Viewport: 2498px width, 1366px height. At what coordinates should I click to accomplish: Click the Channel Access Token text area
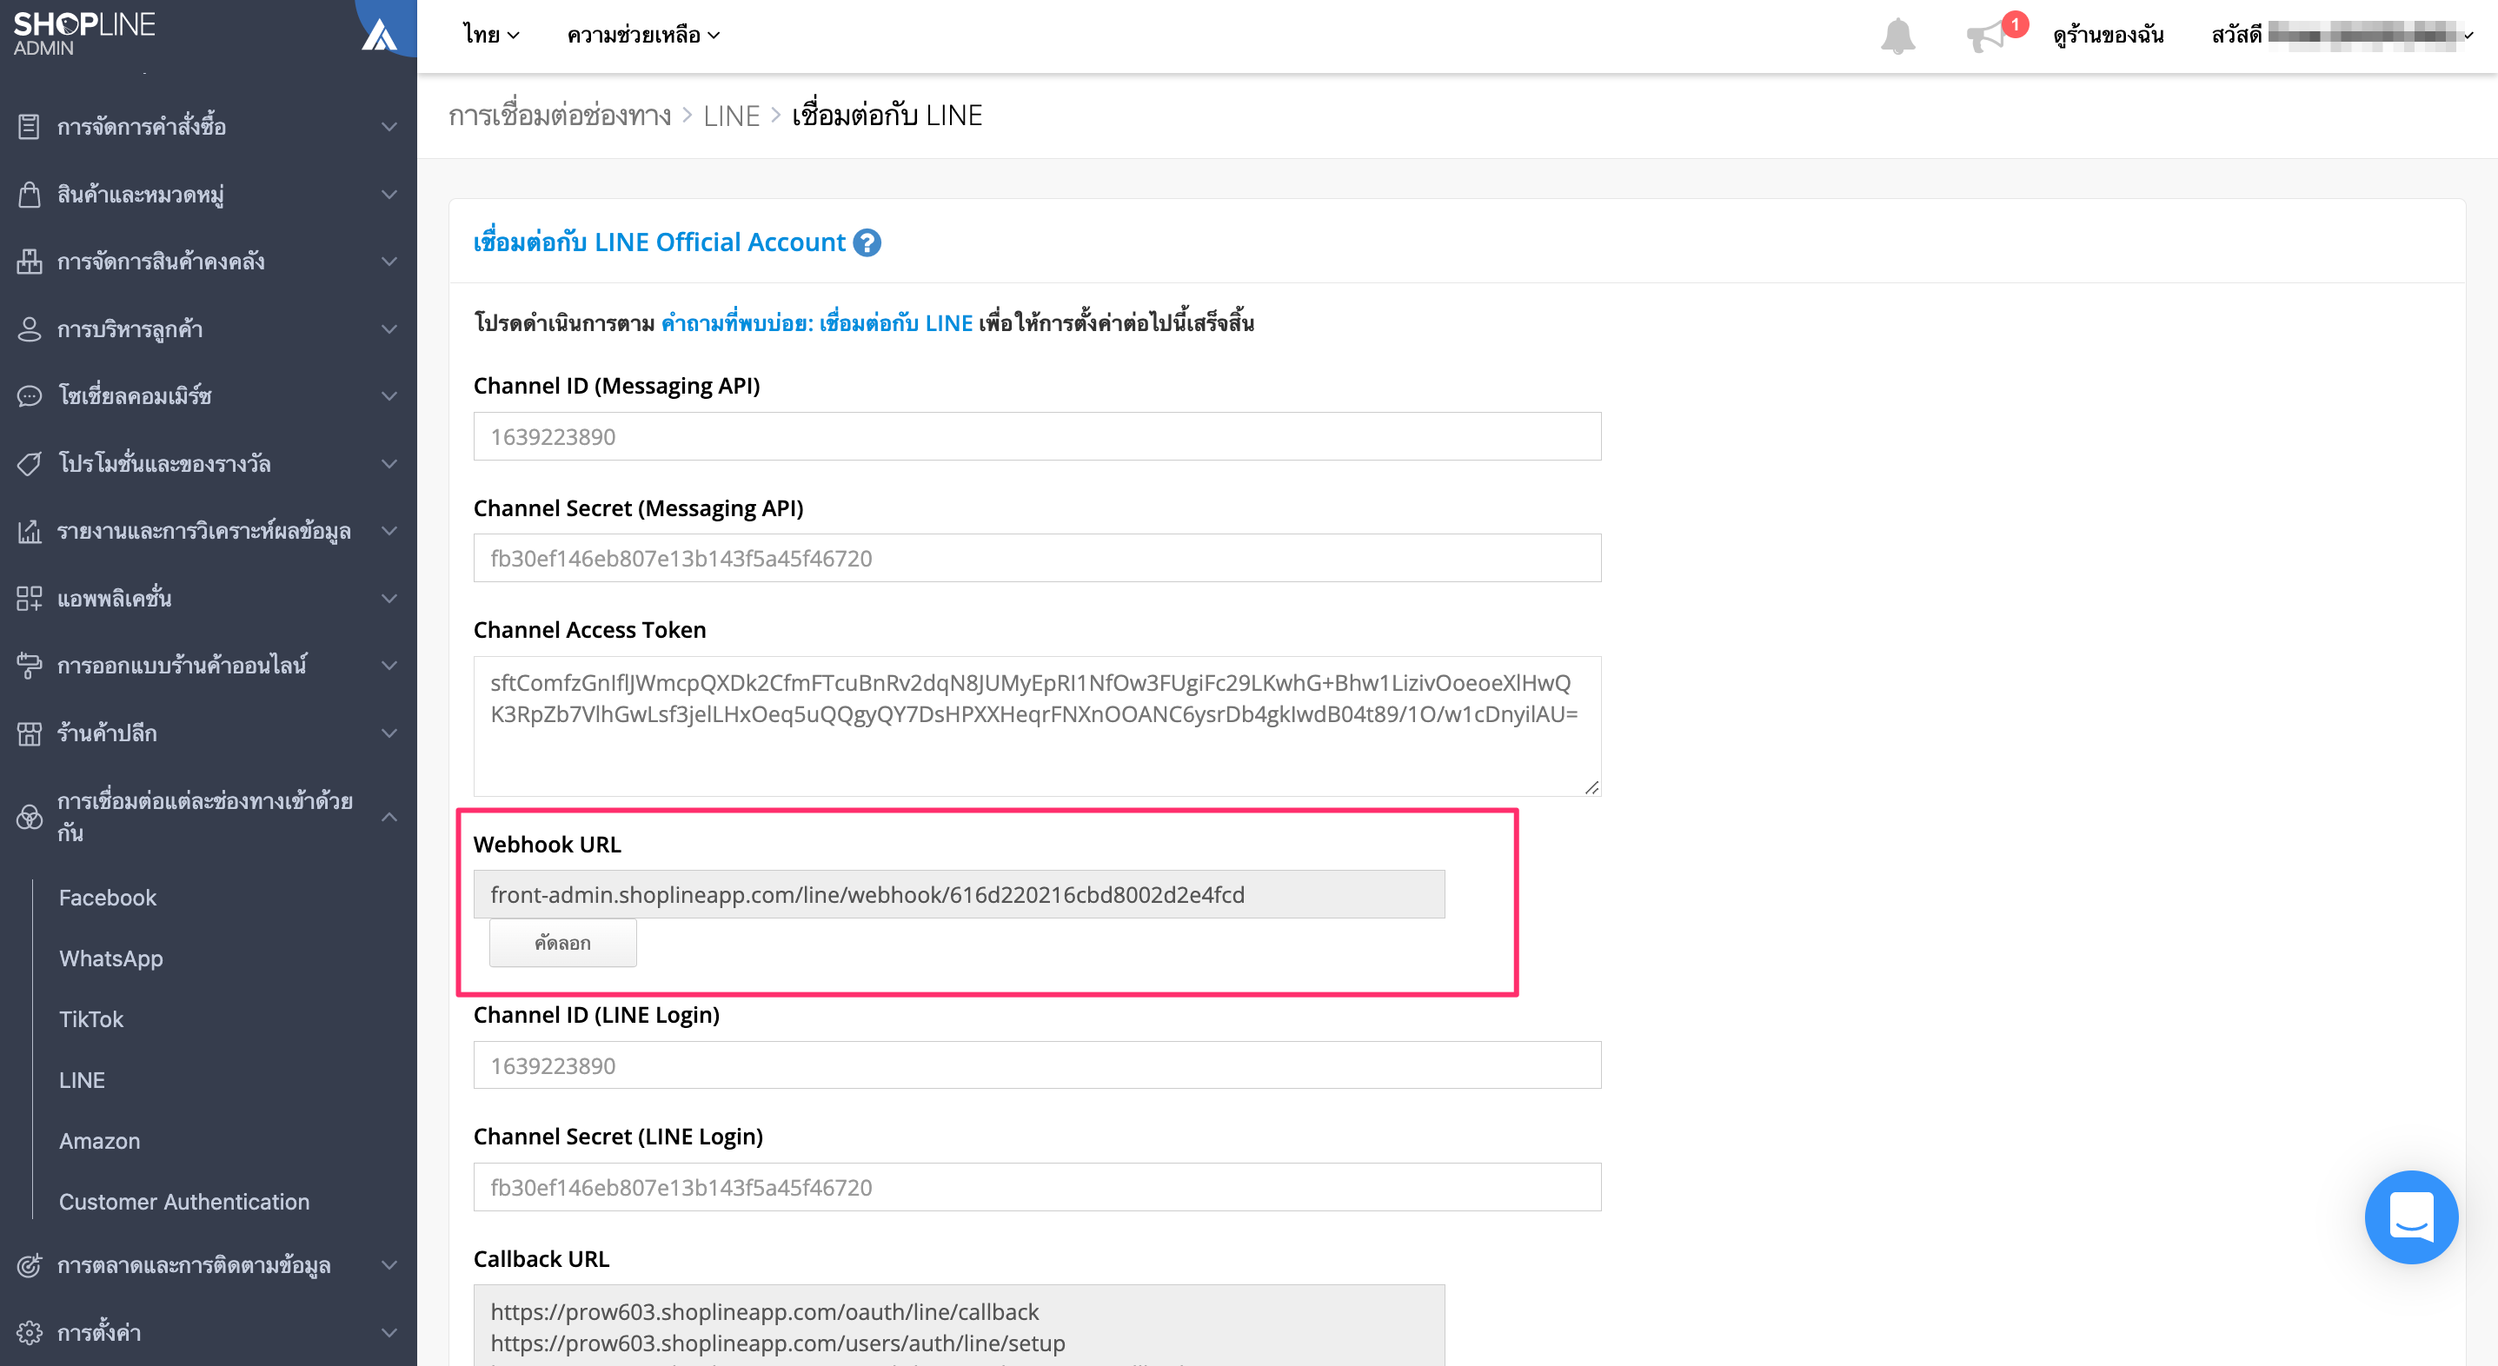1037,726
